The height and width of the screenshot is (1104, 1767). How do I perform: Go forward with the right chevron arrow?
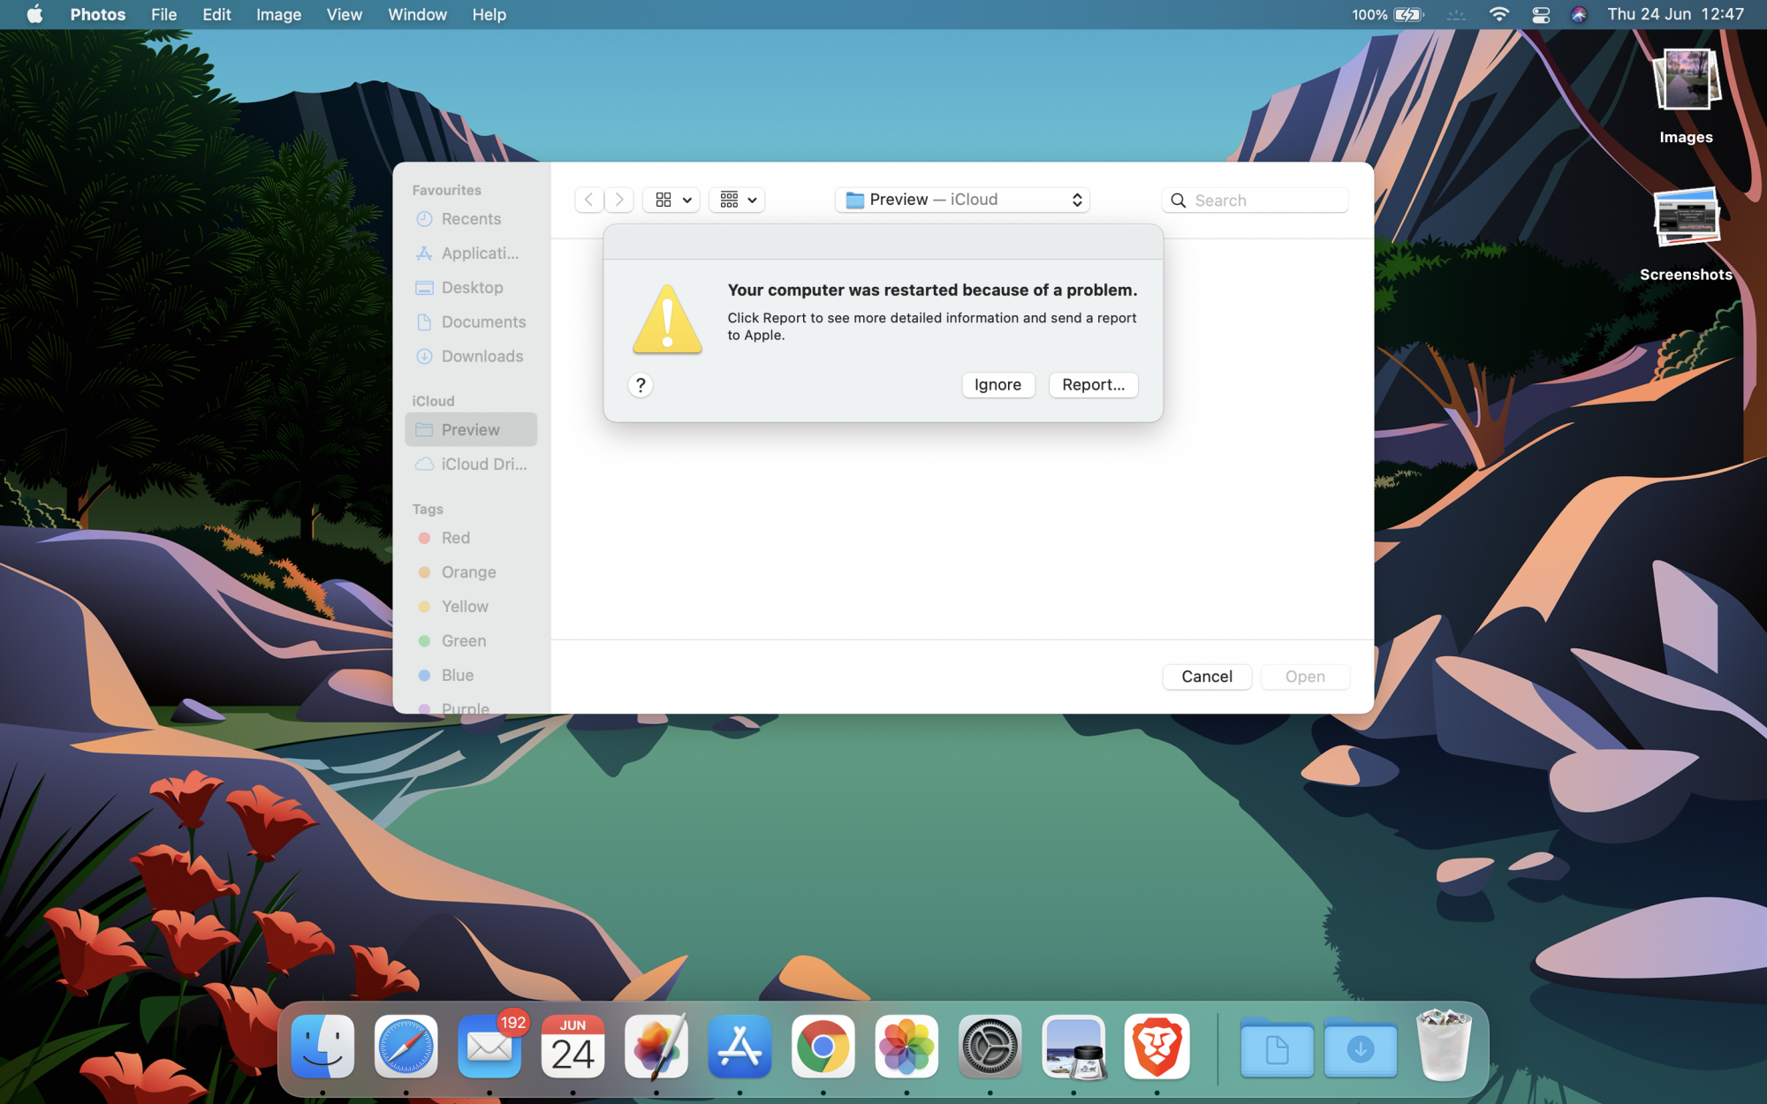click(x=619, y=200)
